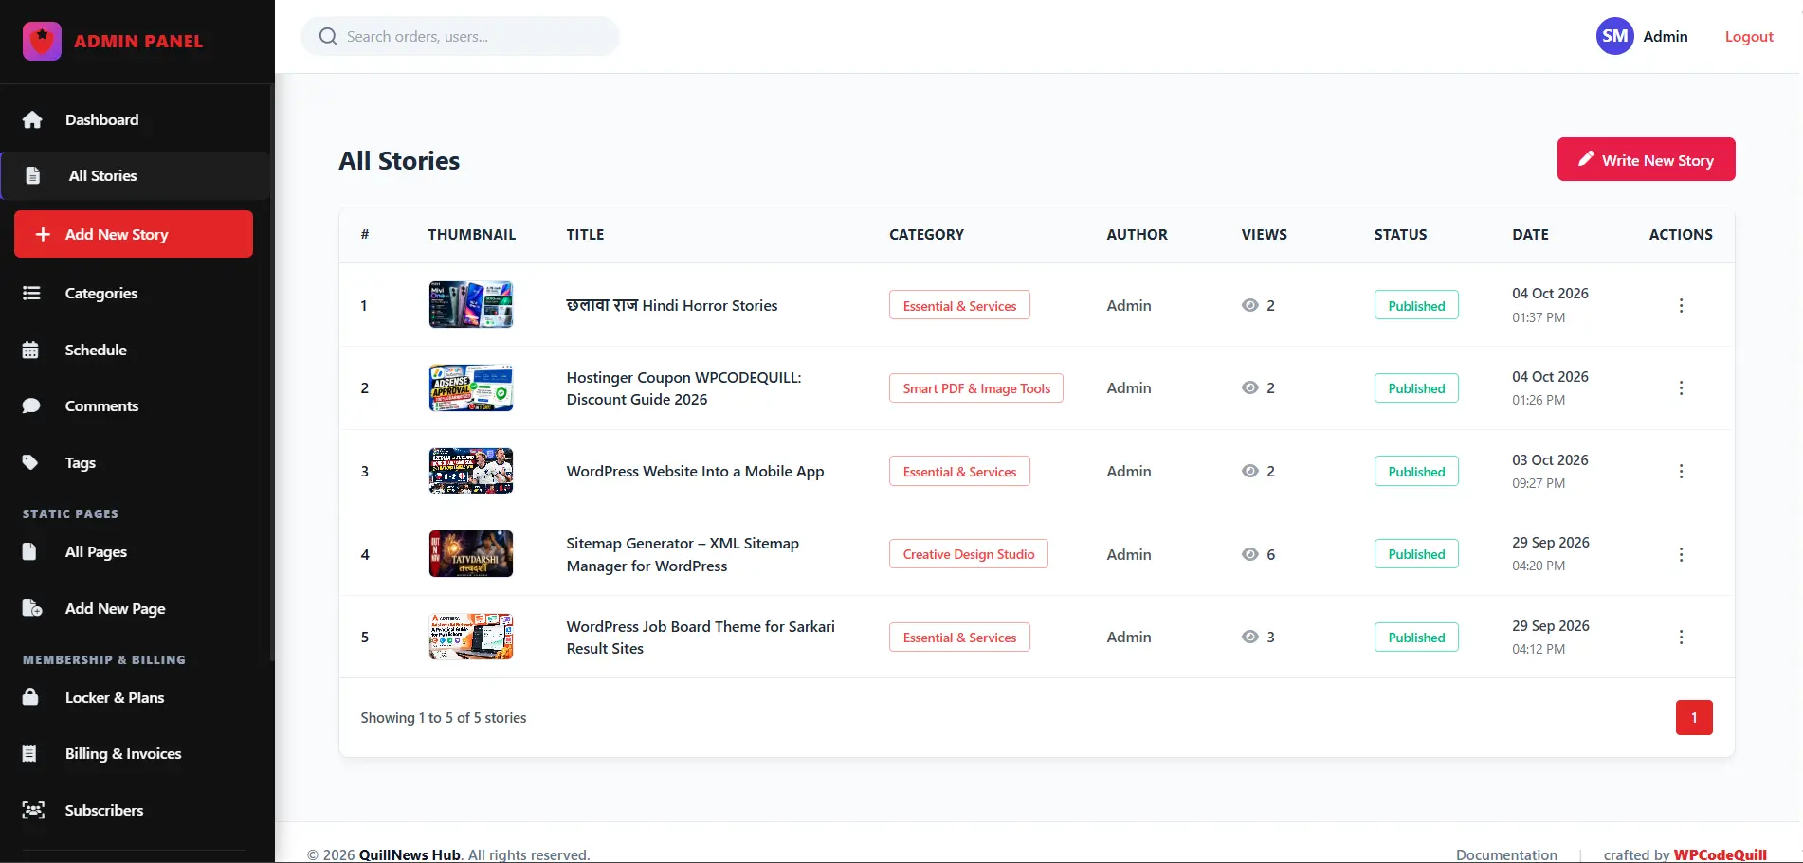Click the Smart PDF & Image Tools category tag

976,388
